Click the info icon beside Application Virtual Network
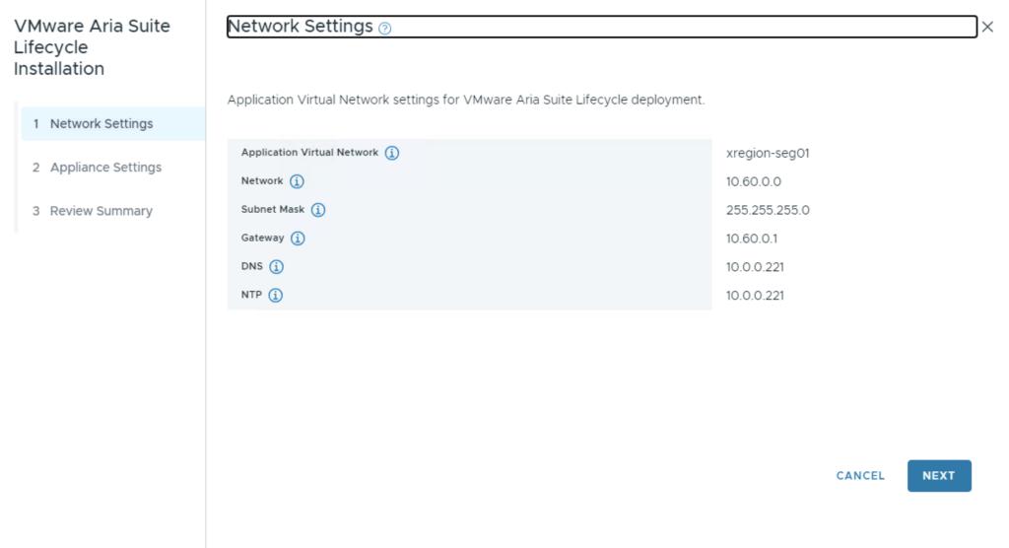 coord(392,154)
